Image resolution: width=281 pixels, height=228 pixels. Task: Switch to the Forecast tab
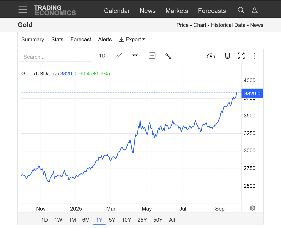point(81,39)
